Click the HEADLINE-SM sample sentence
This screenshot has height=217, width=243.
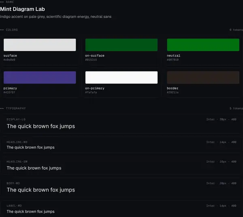pos(34,168)
